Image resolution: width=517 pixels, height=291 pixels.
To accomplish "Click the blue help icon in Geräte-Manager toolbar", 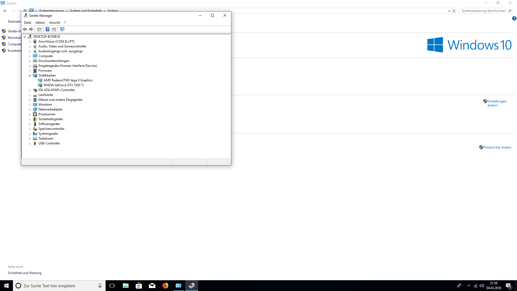I will point(47,29).
